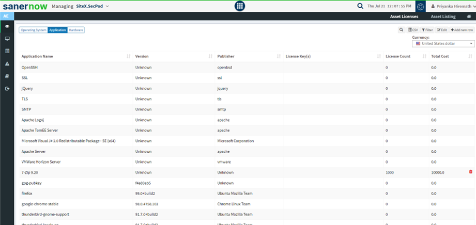Select the eye visibility icon in sidebar
Image resolution: width=476 pixels, height=225 pixels.
[7, 26]
